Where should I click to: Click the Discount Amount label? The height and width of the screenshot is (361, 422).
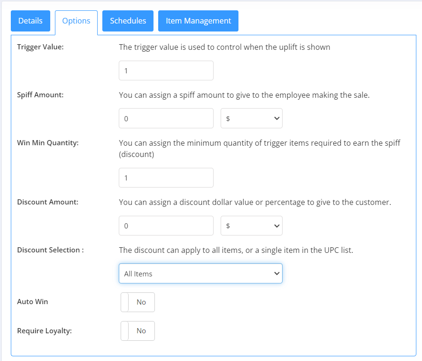[47, 202]
